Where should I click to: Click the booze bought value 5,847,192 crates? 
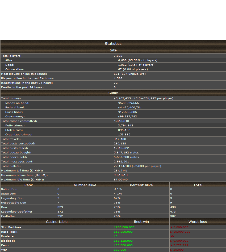[x=126, y=152]
